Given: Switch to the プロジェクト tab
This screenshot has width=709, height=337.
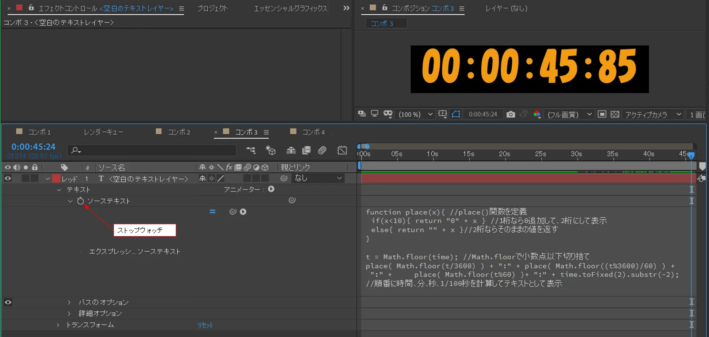Looking at the screenshot, I should click(213, 8).
